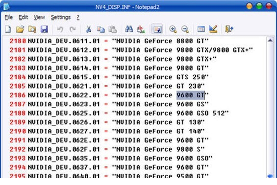Customize schemes with the pencil icon
The height and width of the screenshot is (185, 277).
click(213, 29)
